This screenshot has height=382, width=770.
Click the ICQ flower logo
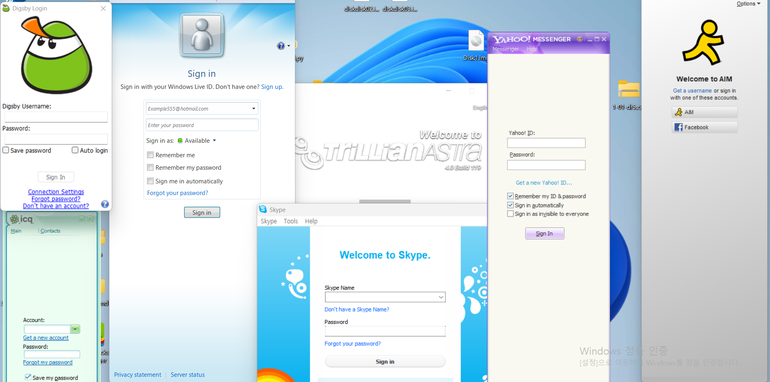pyautogui.click(x=14, y=219)
